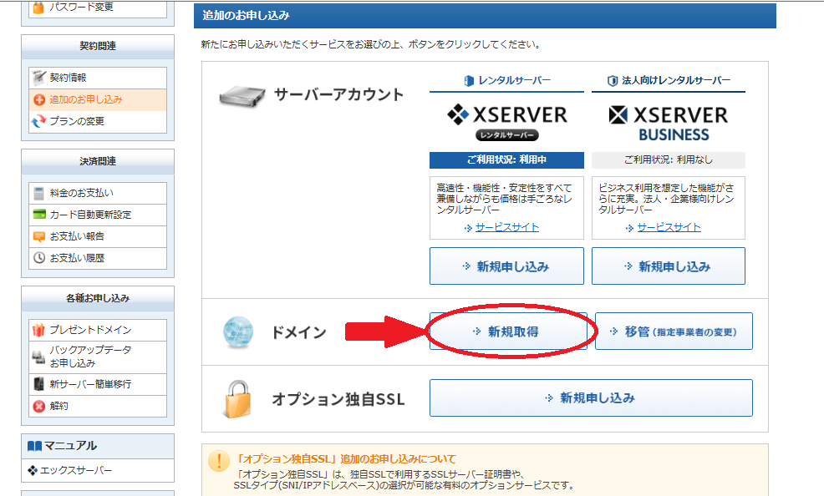Click the globe icon beside ドメイン

coord(237,332)
